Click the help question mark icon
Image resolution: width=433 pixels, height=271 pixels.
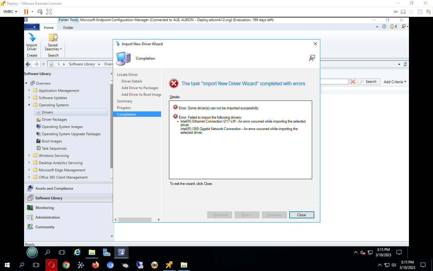point(384,26)
